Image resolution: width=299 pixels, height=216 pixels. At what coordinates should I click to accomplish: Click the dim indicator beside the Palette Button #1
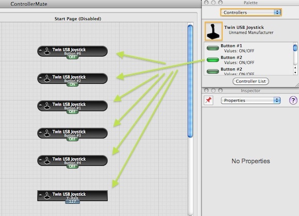212,48
